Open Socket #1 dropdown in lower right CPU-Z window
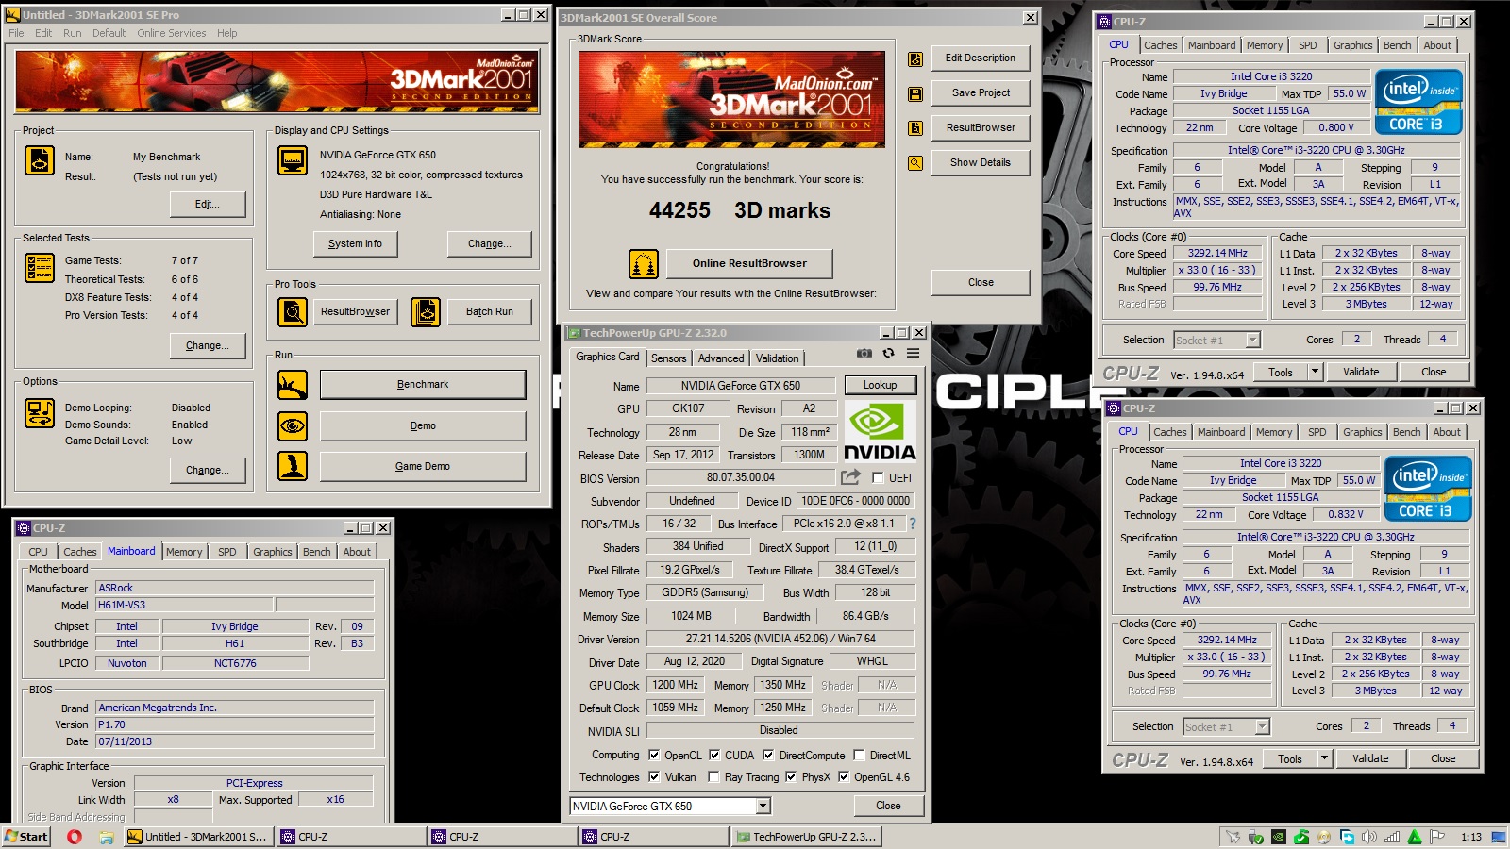The width and height of the screenshot is (1510, 849). (x=1262, y=727)
